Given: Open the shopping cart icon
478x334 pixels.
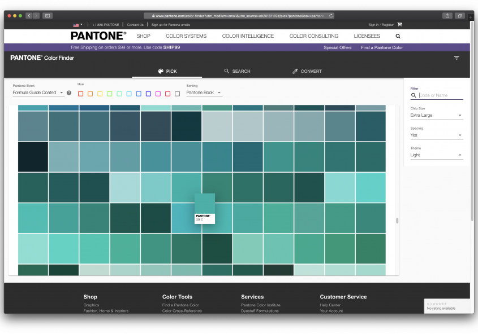Looking at the screenshot, I should coord(400,24).
